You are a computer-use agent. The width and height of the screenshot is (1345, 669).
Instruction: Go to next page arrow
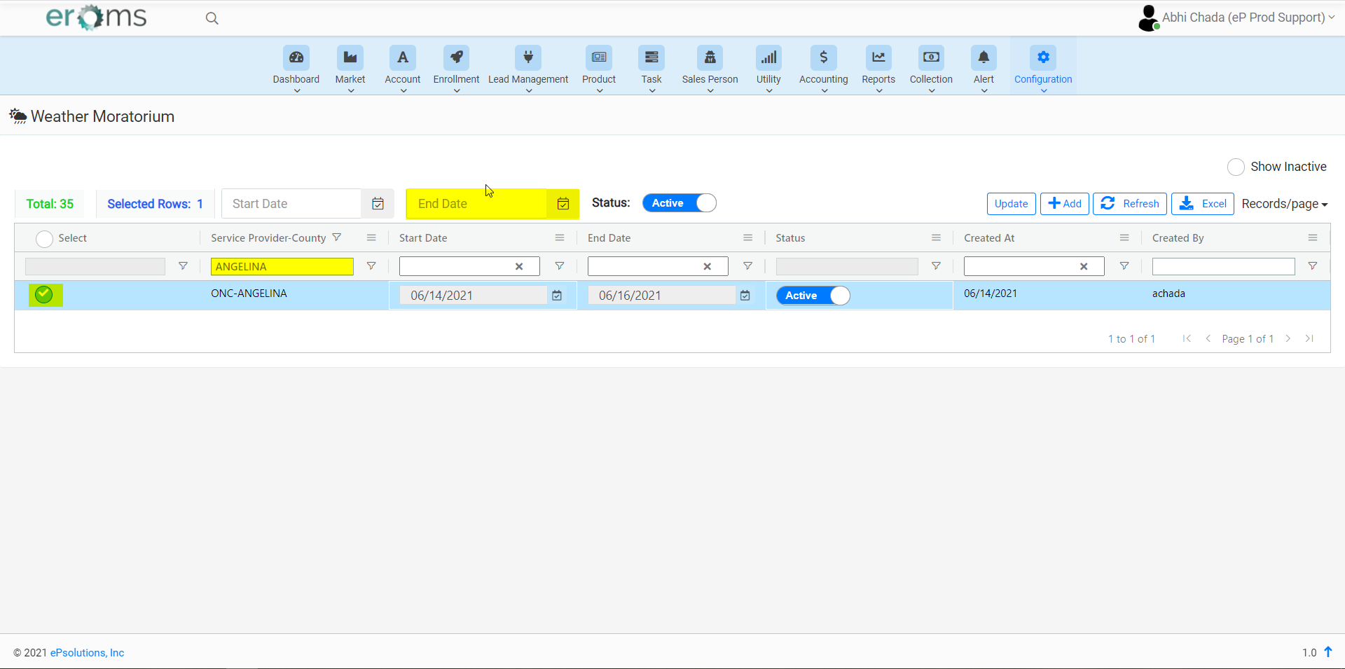pyautogui.click(x=1288, y=338)
